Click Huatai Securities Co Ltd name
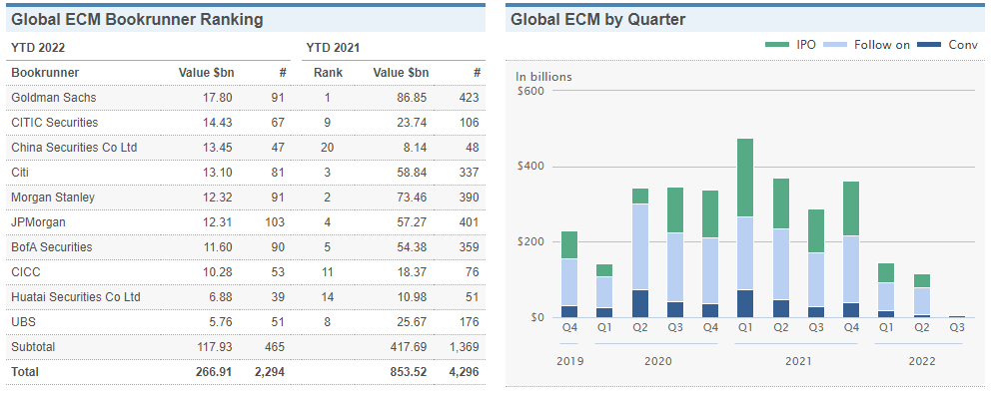 coord(76,297)
